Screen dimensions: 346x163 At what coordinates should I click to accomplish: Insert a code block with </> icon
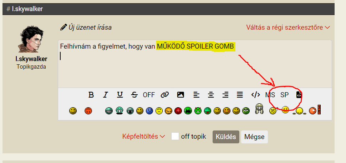255,95
